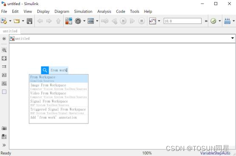The image size is (236, 156).
Task: Click the Open folder icon
Action: pyautogui.click(x=17, y=21)
